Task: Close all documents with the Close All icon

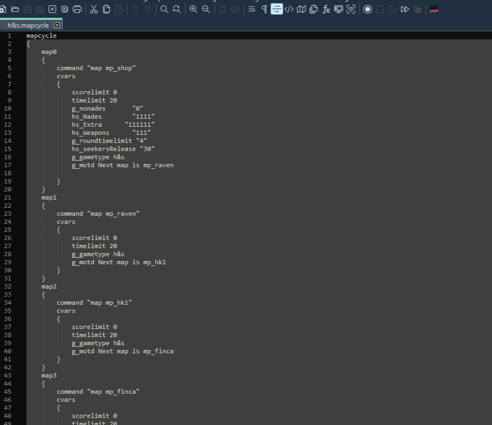Action: [65, 9]
